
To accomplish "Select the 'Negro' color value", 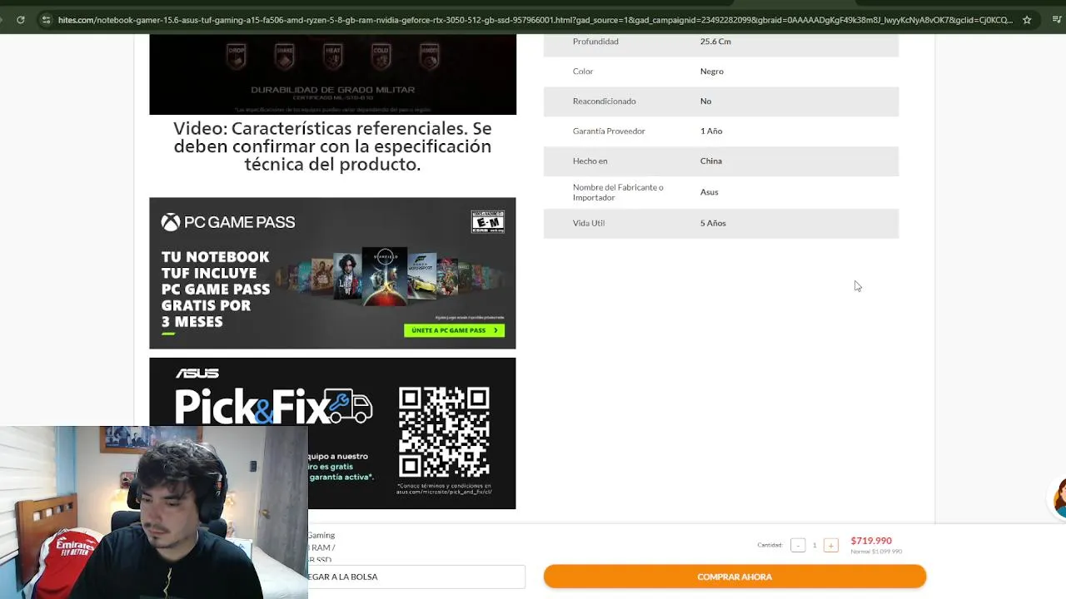I will coord(712,71).
